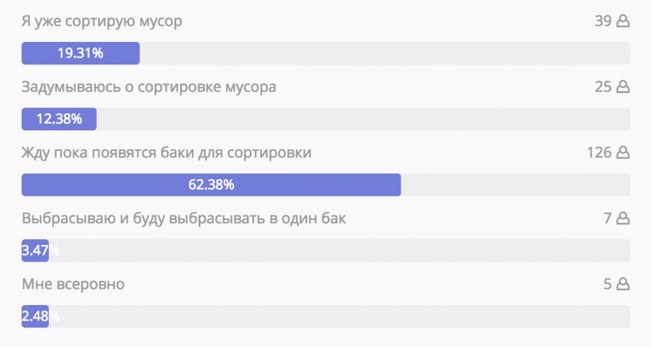Click the vote count 126
Viewport: 652px width, 347px height.
coord(599,152)
